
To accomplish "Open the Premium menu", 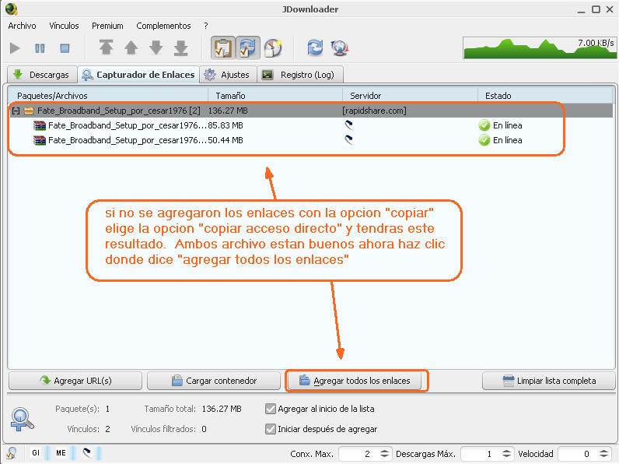I will tap(107, 26).
